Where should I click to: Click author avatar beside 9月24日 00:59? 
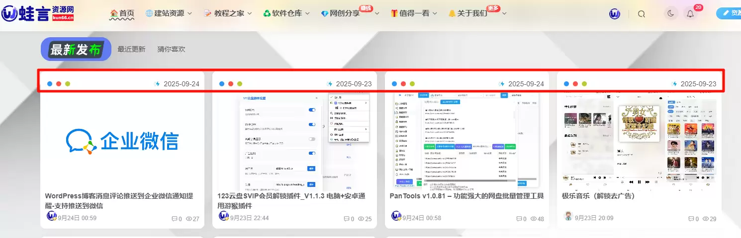52,216
